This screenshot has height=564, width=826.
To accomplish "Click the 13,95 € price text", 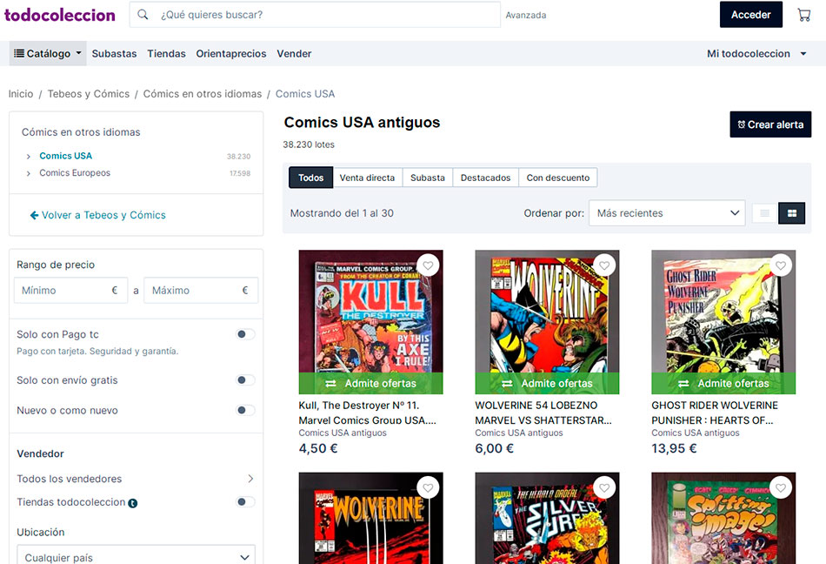I will click(674, 448).
